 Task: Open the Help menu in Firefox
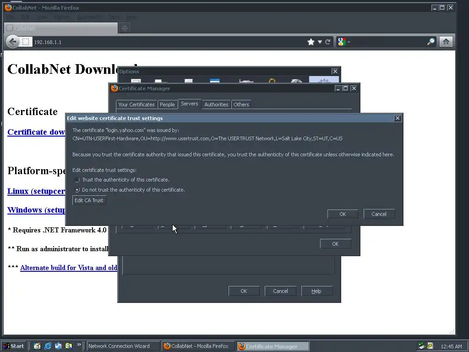[x=131, y=17]
